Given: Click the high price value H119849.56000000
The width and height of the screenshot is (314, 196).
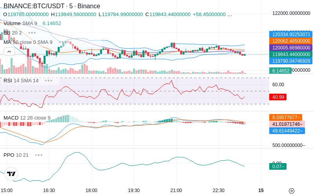Looking at the screenshot, I should coord(73,15).
